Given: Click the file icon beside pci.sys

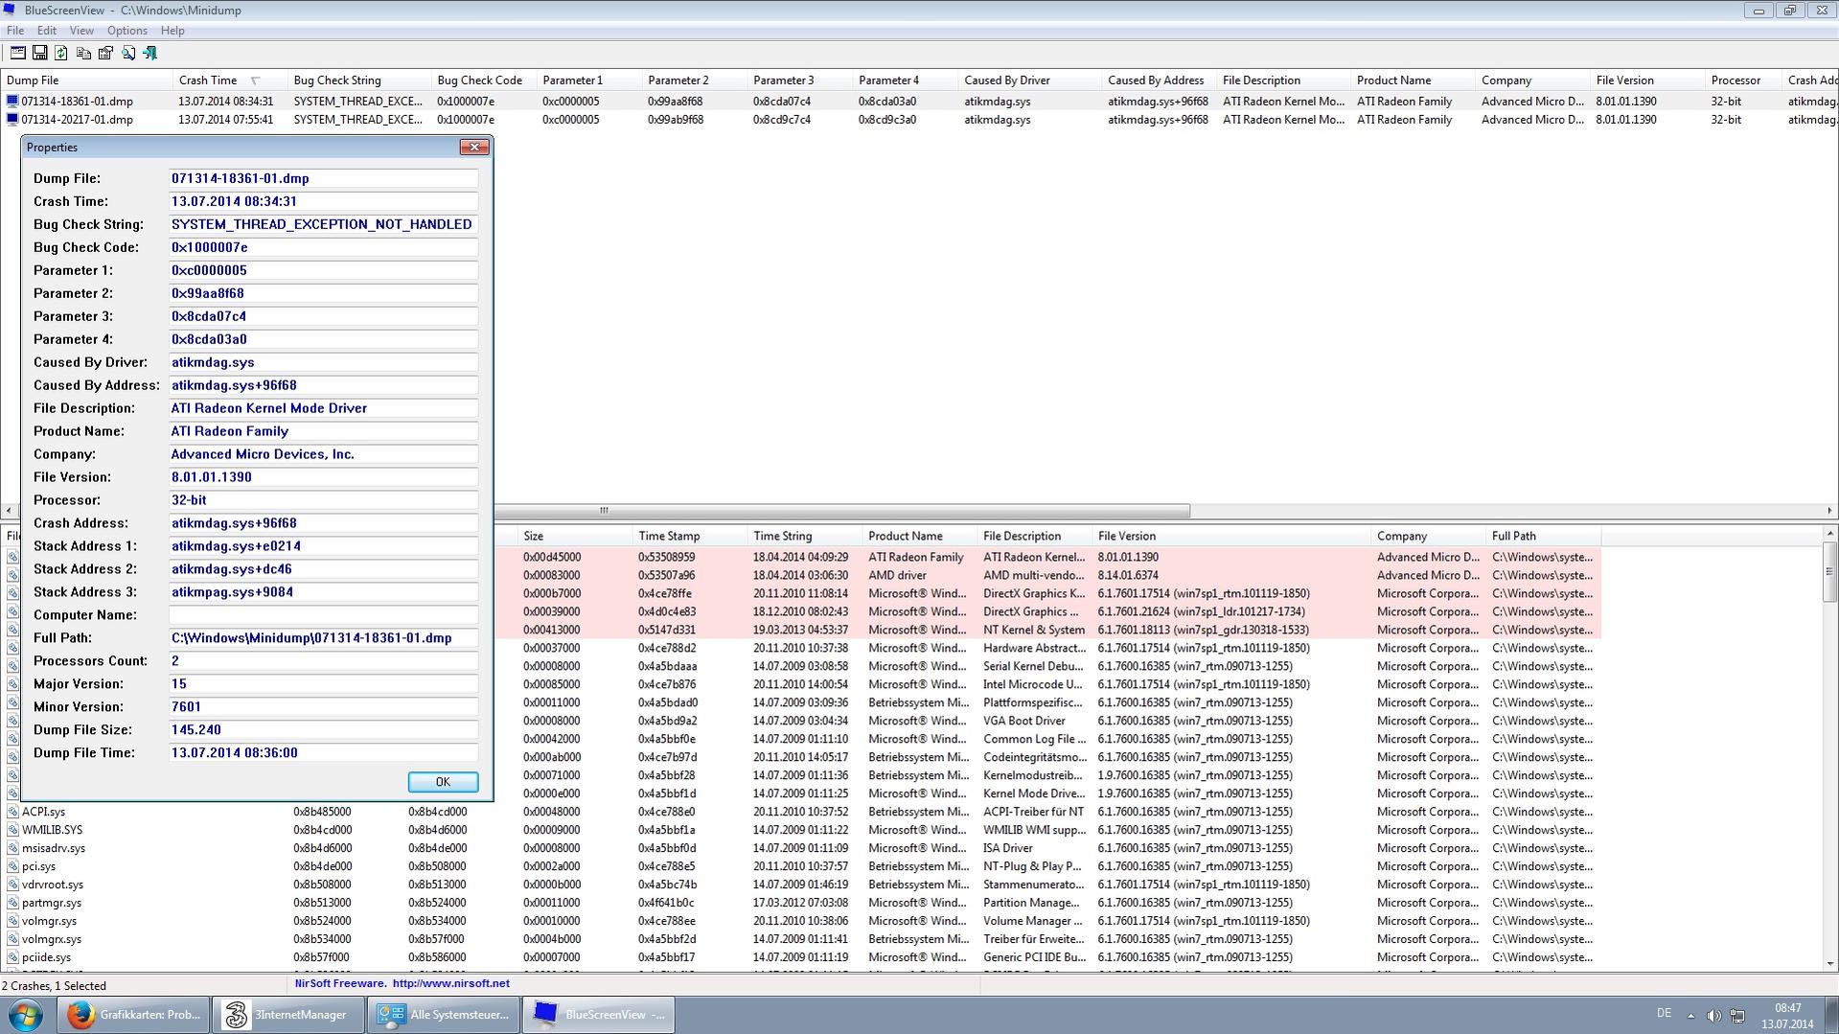Looking at the screenshot, I should point(12,866).
